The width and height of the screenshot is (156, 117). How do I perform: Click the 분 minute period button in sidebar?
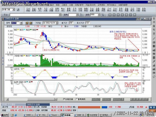[154, 33]
